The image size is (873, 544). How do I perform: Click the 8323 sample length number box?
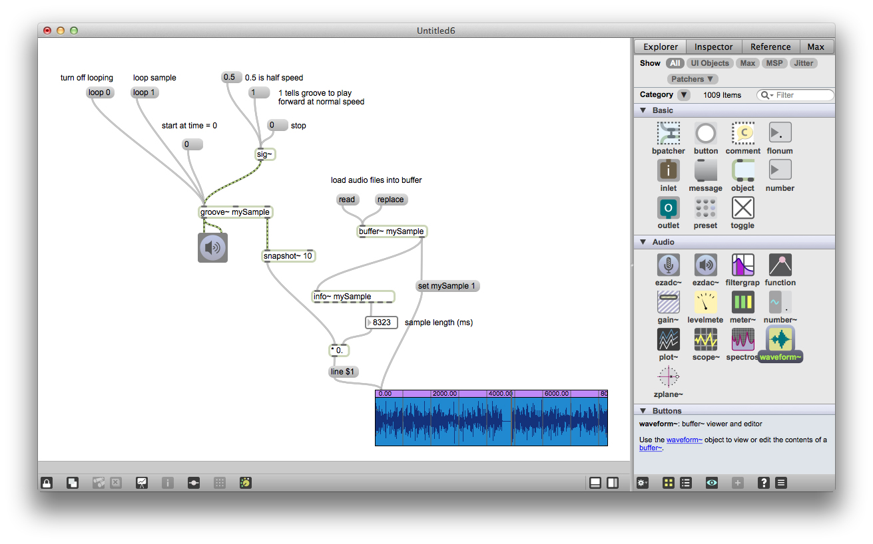click(382, 323)
